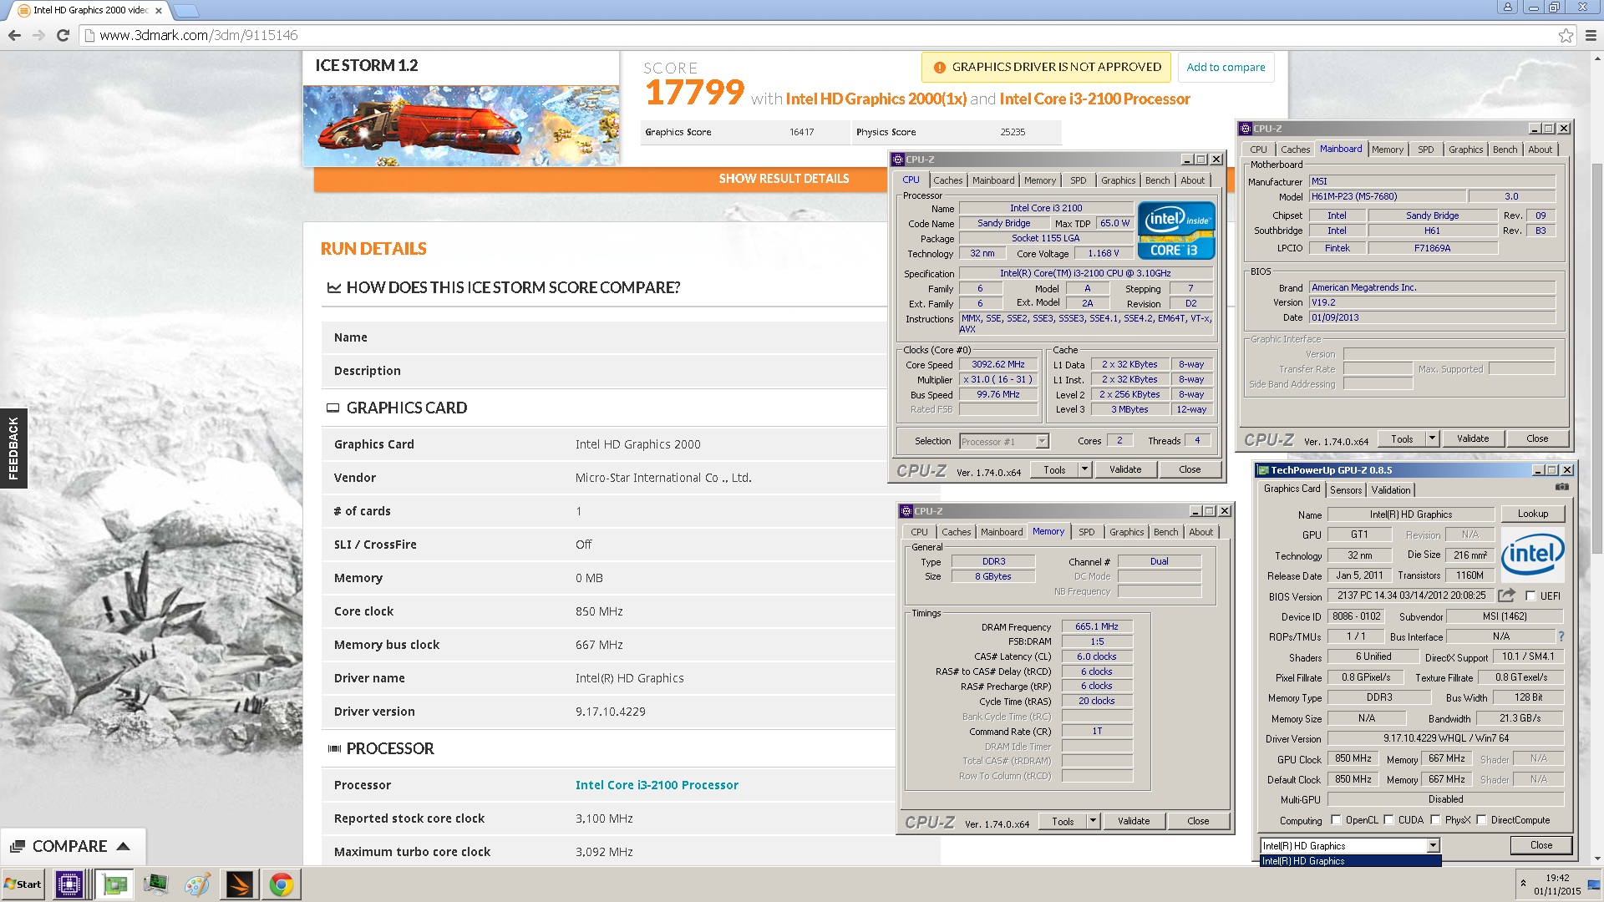This screenshot has height=902, width=1604.
Task: Open the Tools dropdown arrow in CPU-Z CPU window
Action: pyautogui.click(x=1084, y=469)
